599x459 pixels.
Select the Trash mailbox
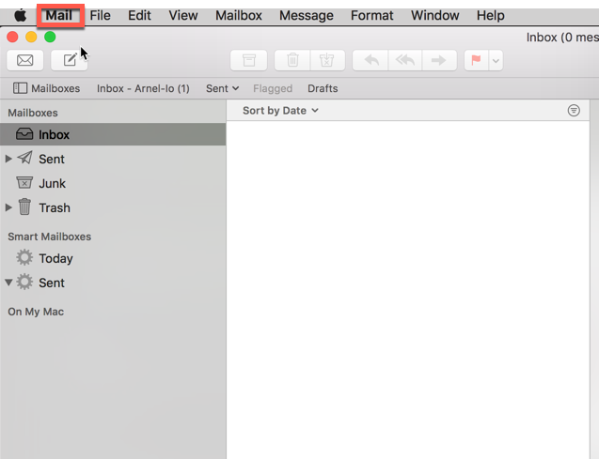(x=55, y=207)
